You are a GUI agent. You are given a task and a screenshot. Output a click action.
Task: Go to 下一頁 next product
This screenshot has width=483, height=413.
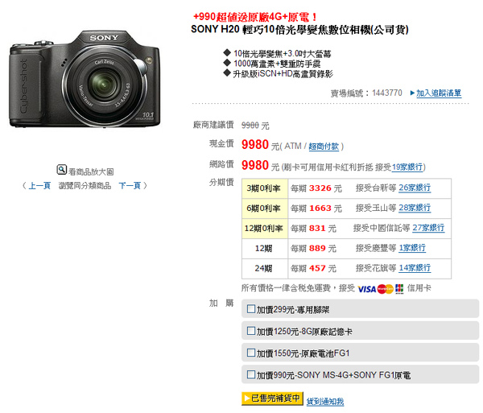point(130,186)
